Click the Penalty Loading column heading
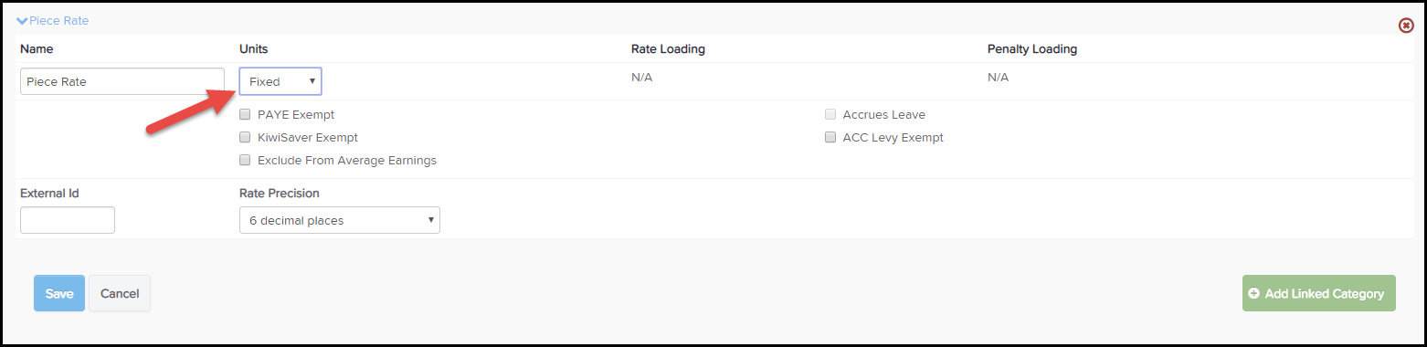Image resolution: width=1427 pixels, height=347 pixels. click(x=1032, y=49)
